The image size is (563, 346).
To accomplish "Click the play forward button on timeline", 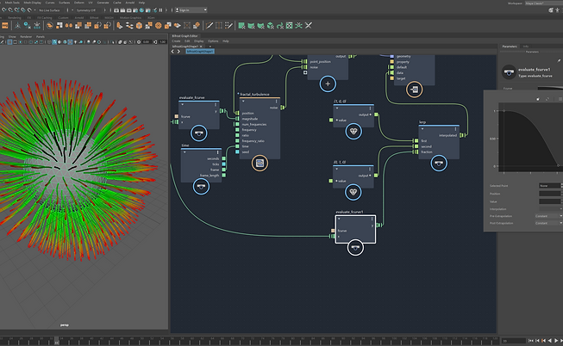I will pos(556,340).
